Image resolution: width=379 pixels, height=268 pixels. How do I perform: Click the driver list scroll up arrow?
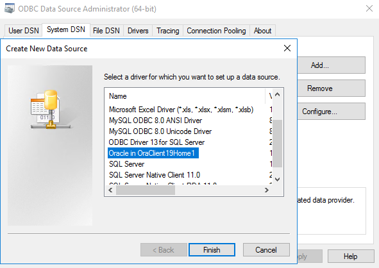click(x=278, y=94)
